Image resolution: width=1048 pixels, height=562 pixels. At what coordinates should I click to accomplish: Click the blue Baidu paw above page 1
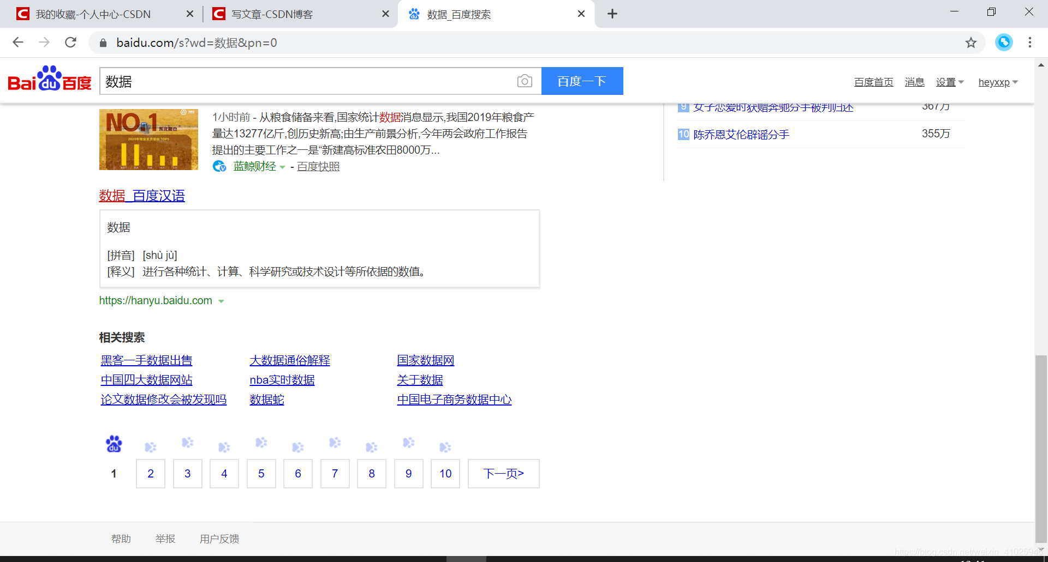pyautogui.click(x=114, y=444)
